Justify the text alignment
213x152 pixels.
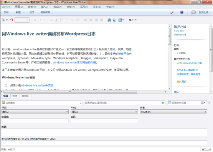pos(102,20)
